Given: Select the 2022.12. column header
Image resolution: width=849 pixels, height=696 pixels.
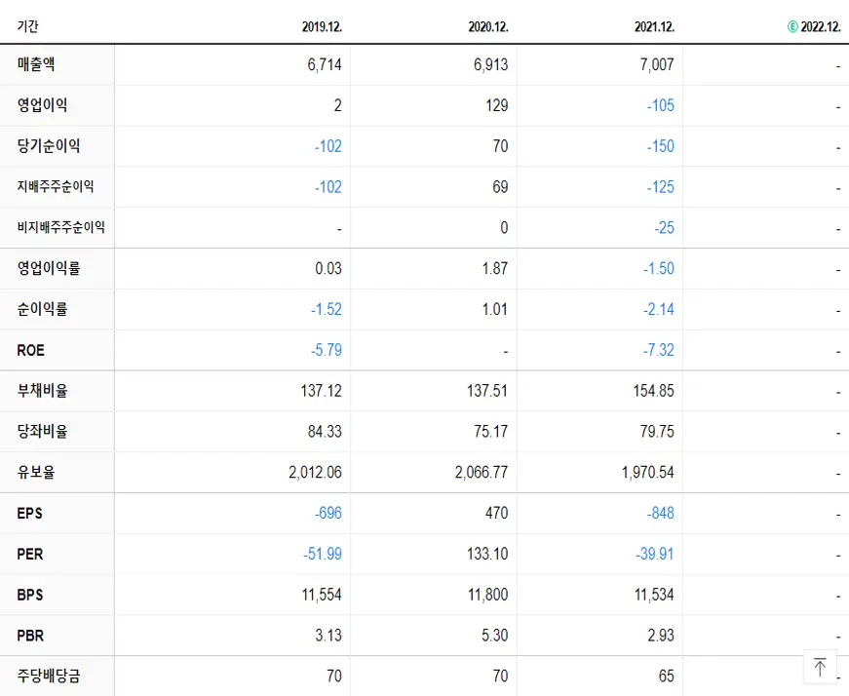Looking at the screenshot, I should 821,26.
